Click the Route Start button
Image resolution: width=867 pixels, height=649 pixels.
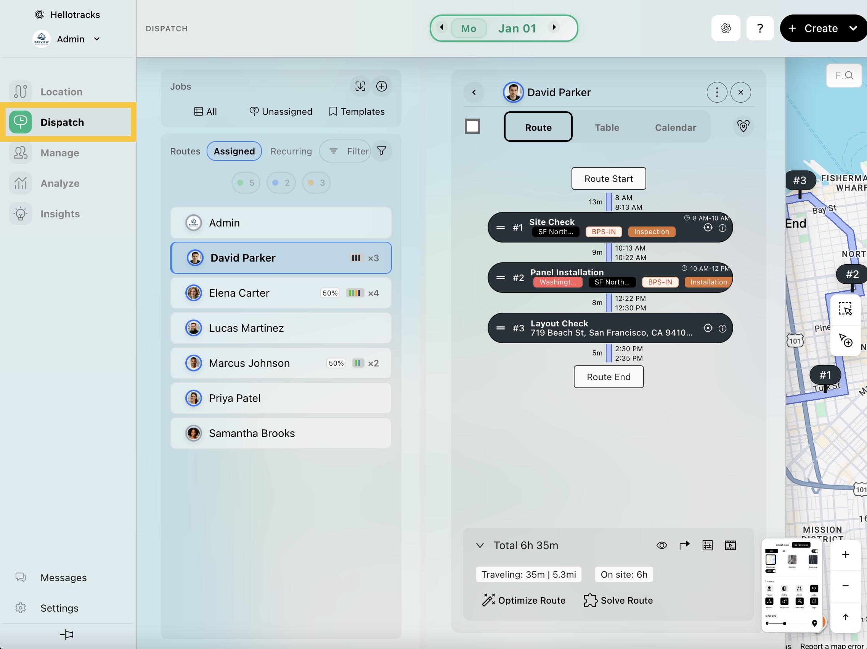pyautogui.click(x=609, y=179)
